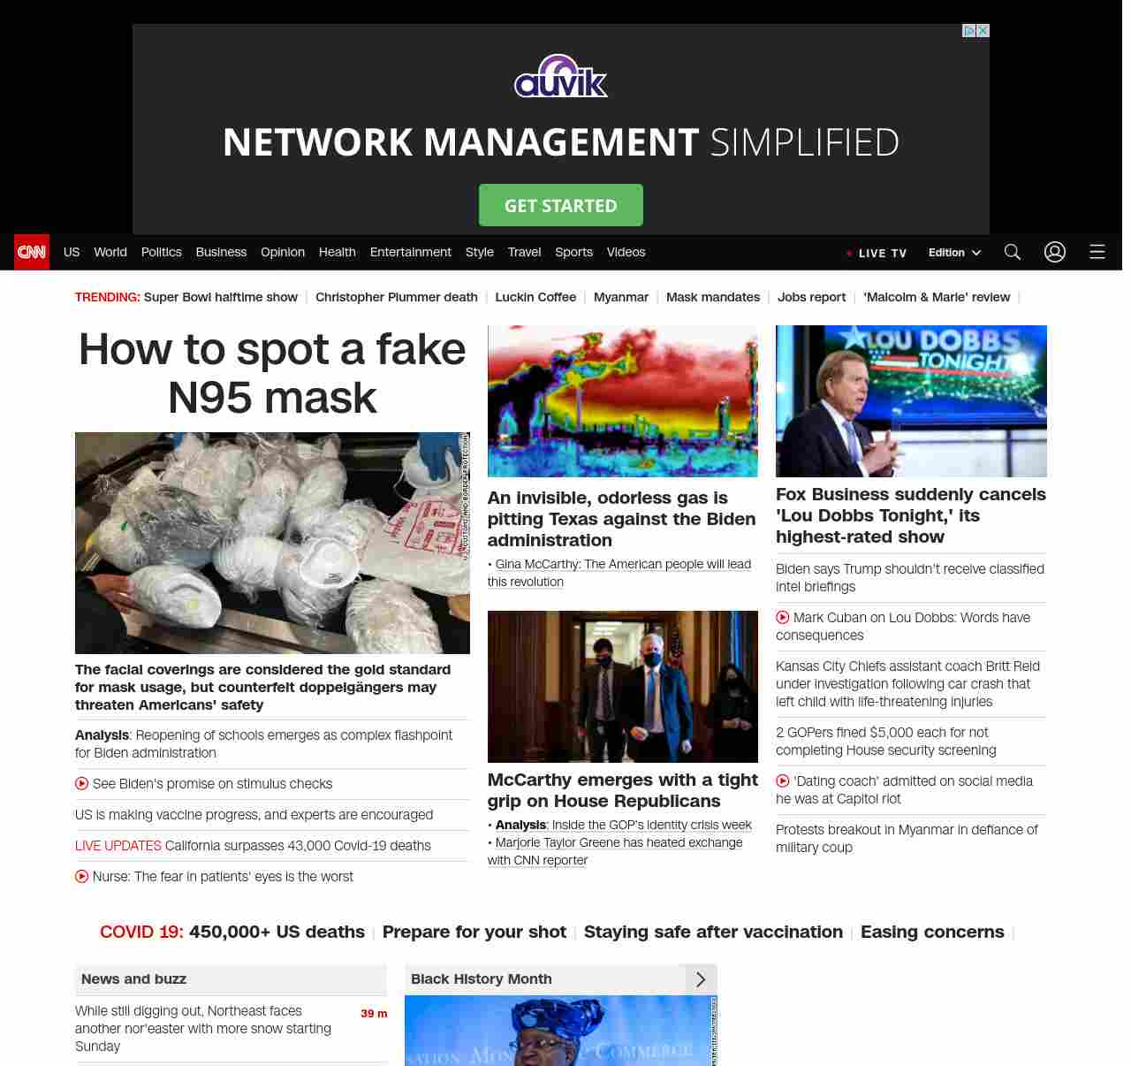This screenshot has width=1131, height=1066.
Task: Expand the Edition dropdown
Action: click(x=954, y=253)
